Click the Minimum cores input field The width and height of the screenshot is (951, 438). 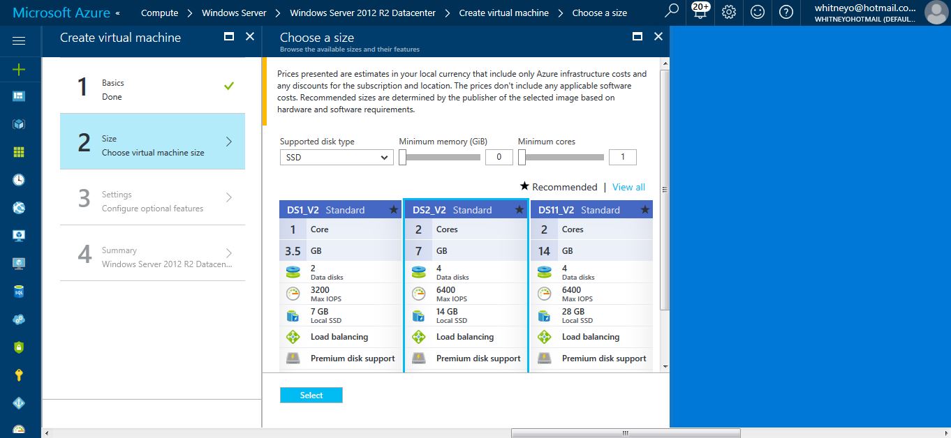click(x=622, y=158)
